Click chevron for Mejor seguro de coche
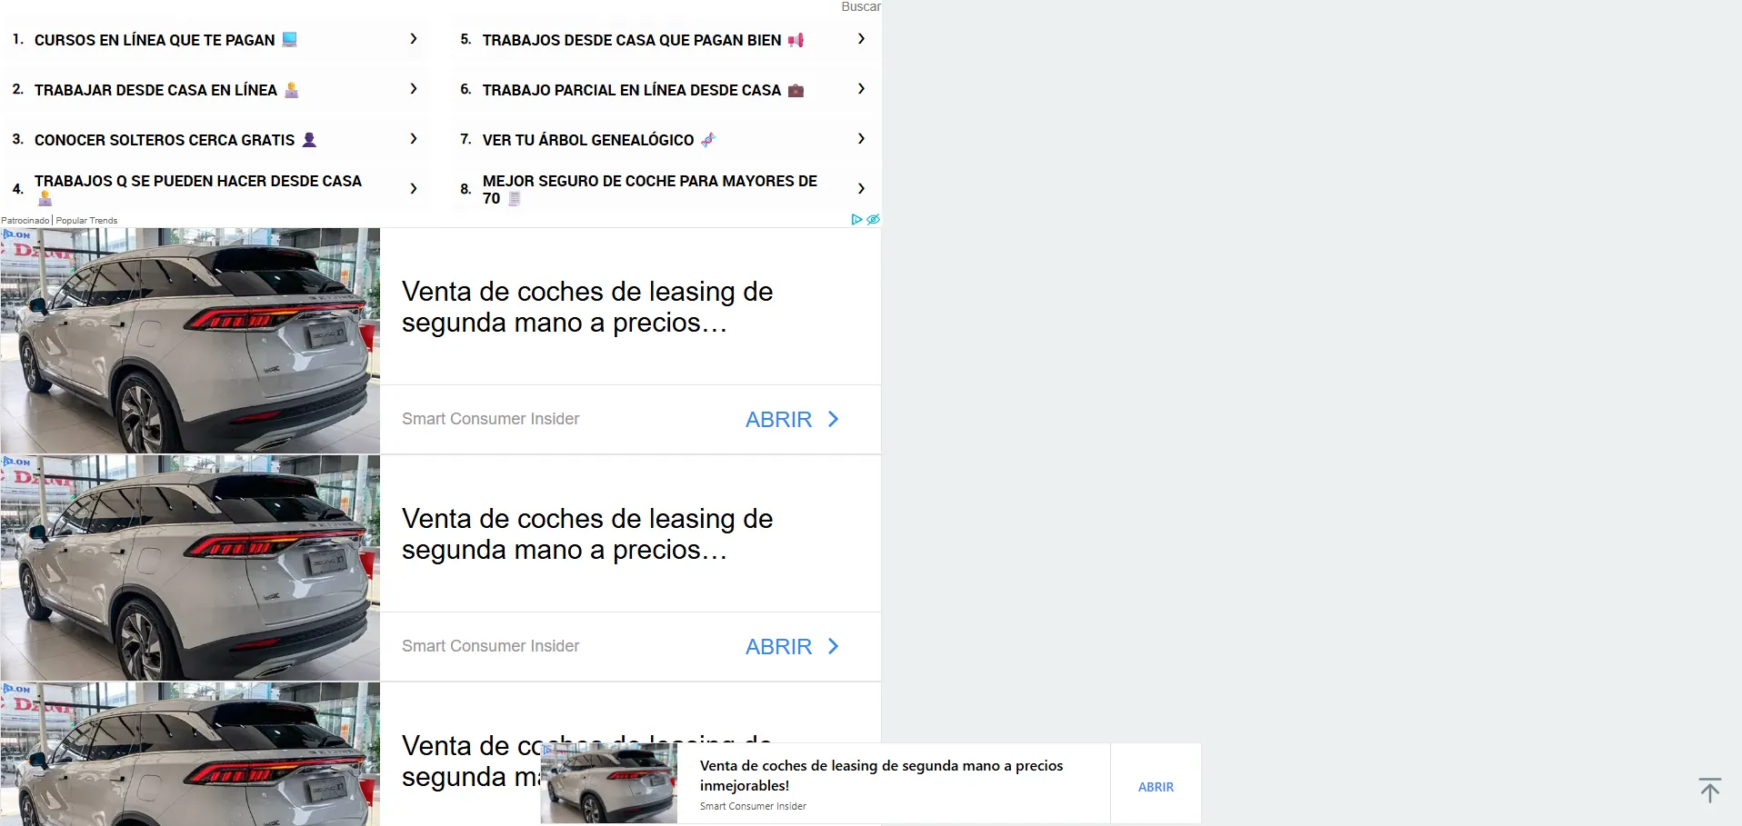This screenshot has width=1742, height=826. pos(861,189)
